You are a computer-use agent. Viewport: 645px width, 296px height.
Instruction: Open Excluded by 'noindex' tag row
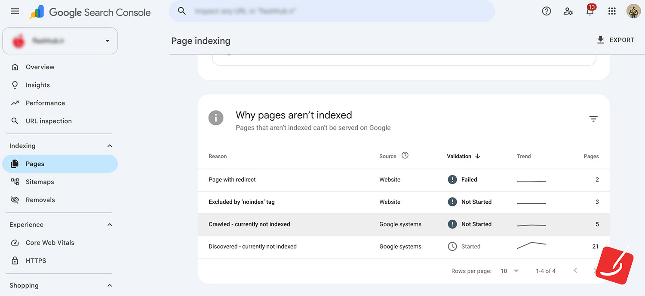pyautogui.click(x=404, y=202)
